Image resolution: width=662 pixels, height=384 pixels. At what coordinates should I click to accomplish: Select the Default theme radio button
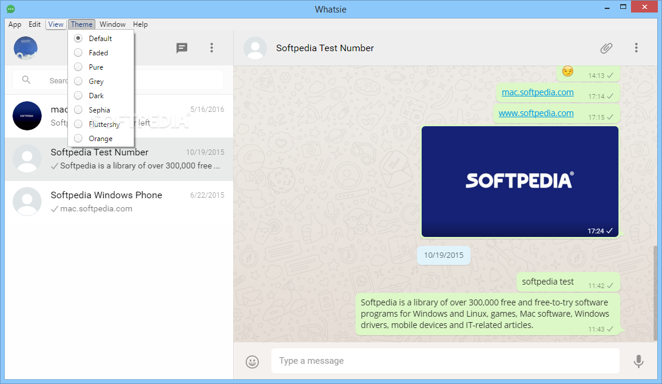pos(78,38)
